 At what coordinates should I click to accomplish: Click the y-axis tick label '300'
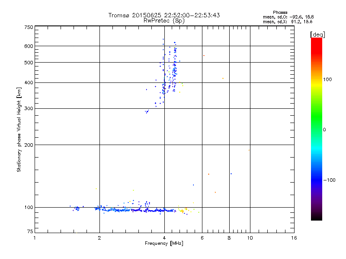point(29,109)
